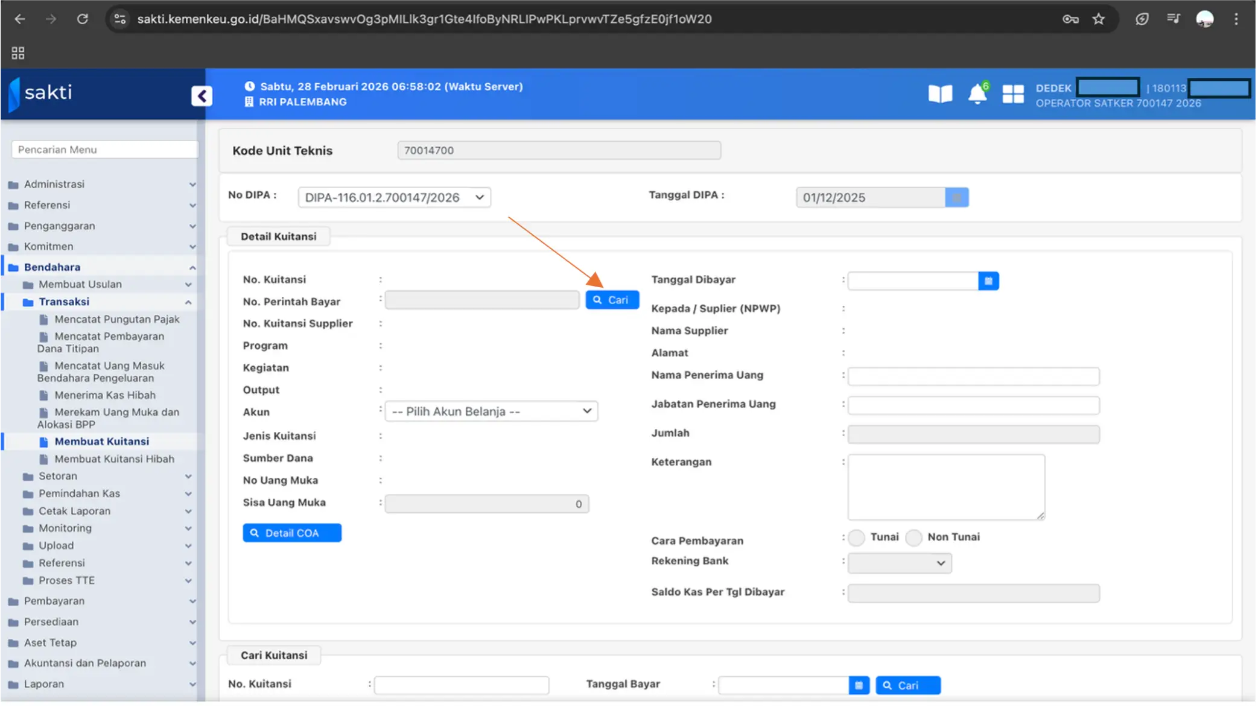This screenshot has height=710, width=1258.
Task: Reload the browser page
Action: pyautogui.click(x=83, y=19)
